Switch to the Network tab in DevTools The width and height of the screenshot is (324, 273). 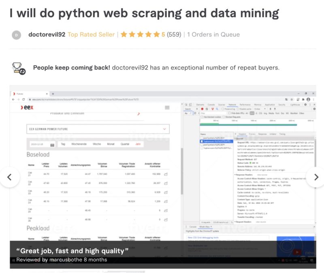[x=232, y=105]
